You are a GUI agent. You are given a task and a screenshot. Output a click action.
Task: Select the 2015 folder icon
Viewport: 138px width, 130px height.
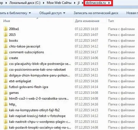coord(5,35)
